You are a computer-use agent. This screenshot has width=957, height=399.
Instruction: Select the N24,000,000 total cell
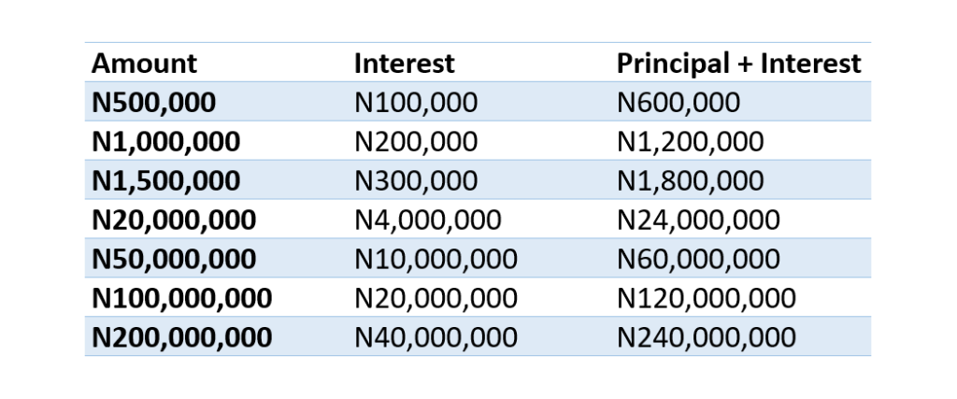pos(698,221)
